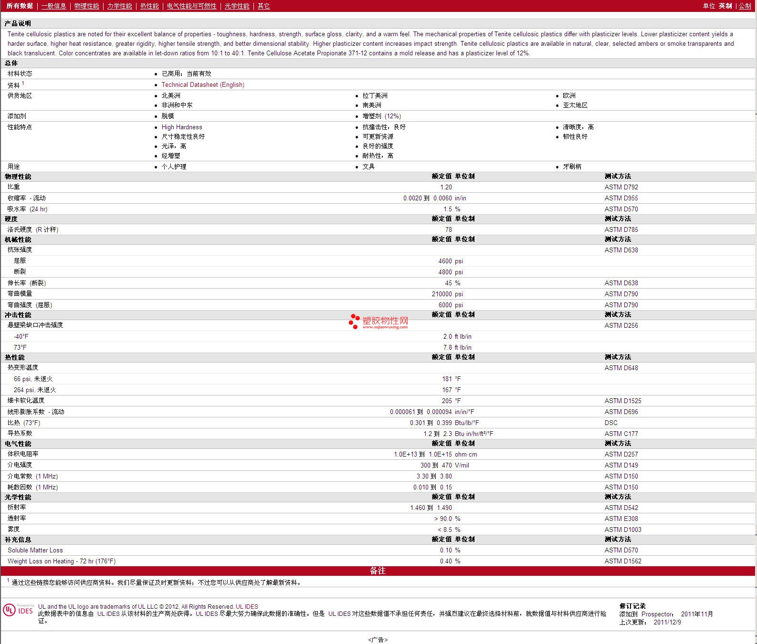This screenshot has height=644, width=757.
Task: Select the 热性能 tab
Action: [x=149, y=6]
